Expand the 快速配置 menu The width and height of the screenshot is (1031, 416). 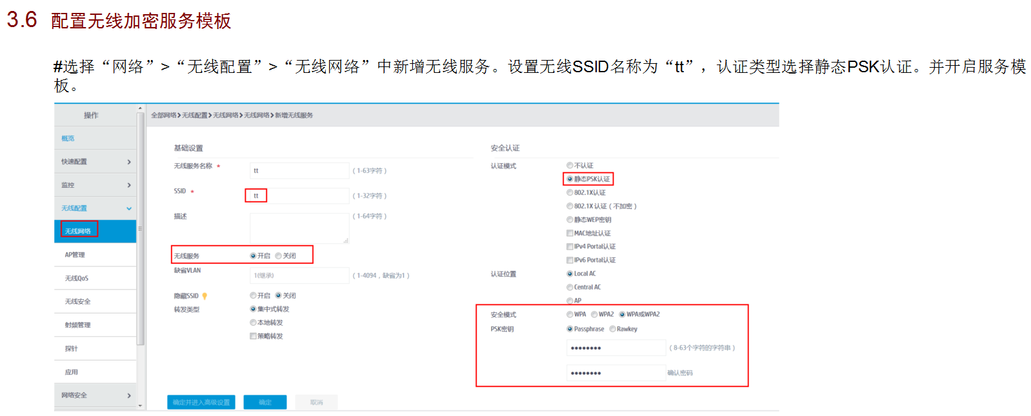(x=95, y=162)
